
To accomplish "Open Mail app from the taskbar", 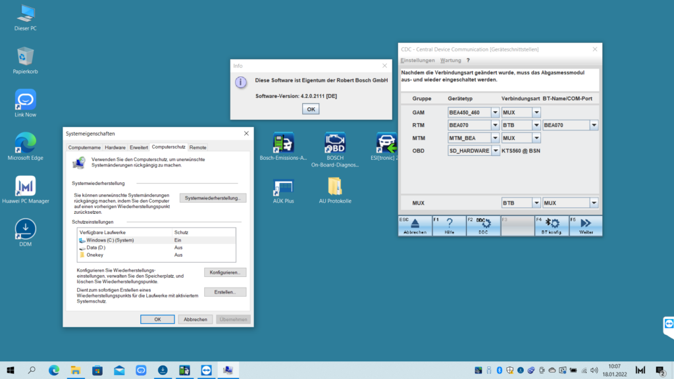I will 119,370.
